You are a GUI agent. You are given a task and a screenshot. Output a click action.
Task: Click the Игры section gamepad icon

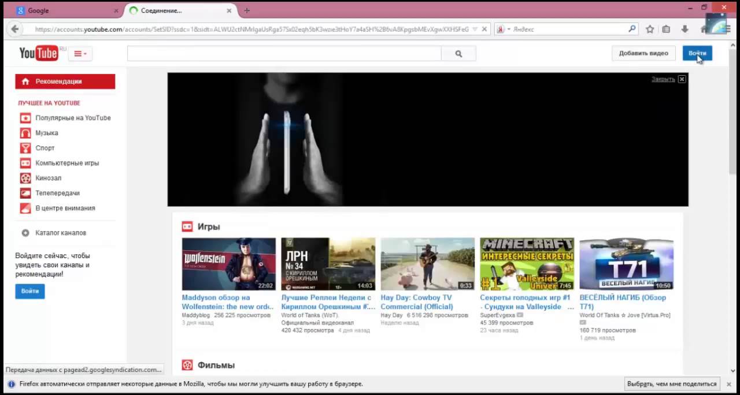[x=187, y=226]
